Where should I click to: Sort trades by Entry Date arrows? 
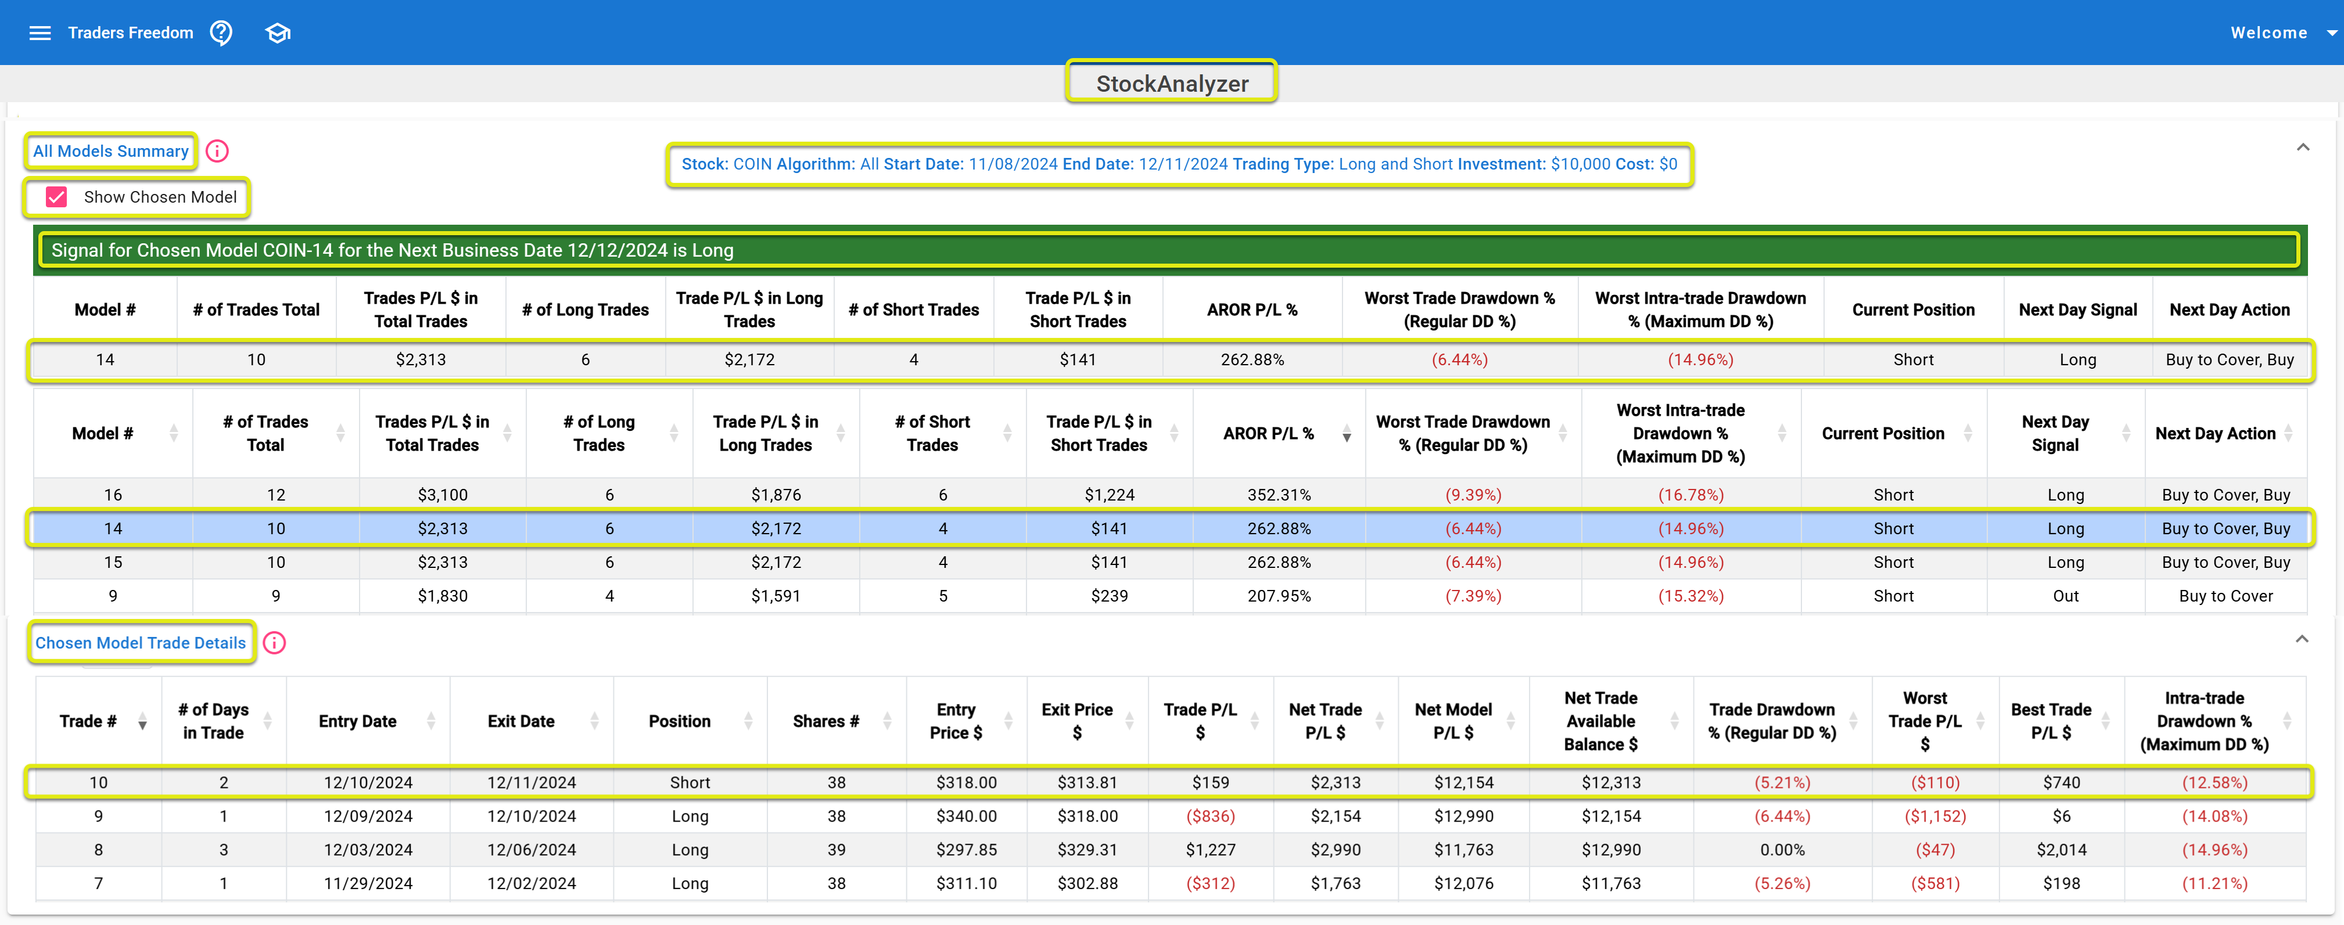(430, 721)
